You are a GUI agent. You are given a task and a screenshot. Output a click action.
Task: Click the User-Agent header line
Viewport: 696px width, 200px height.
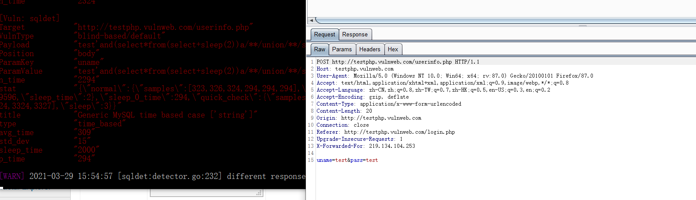[455, 76]
